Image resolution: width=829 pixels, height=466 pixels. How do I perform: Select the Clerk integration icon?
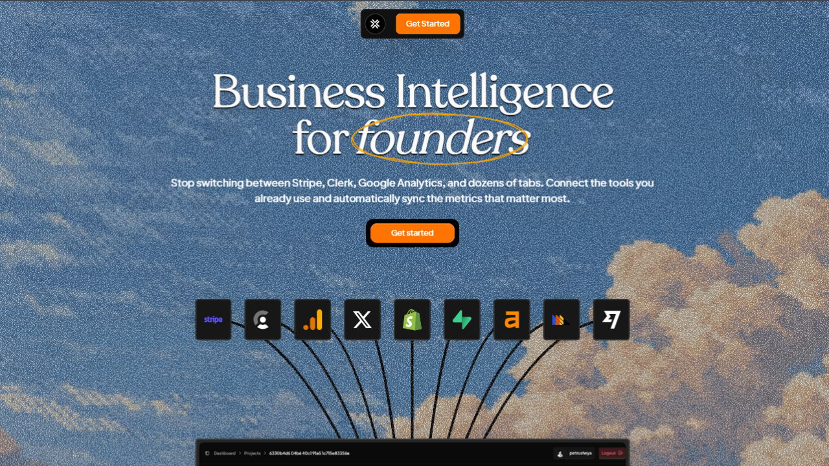pos(263,320)
